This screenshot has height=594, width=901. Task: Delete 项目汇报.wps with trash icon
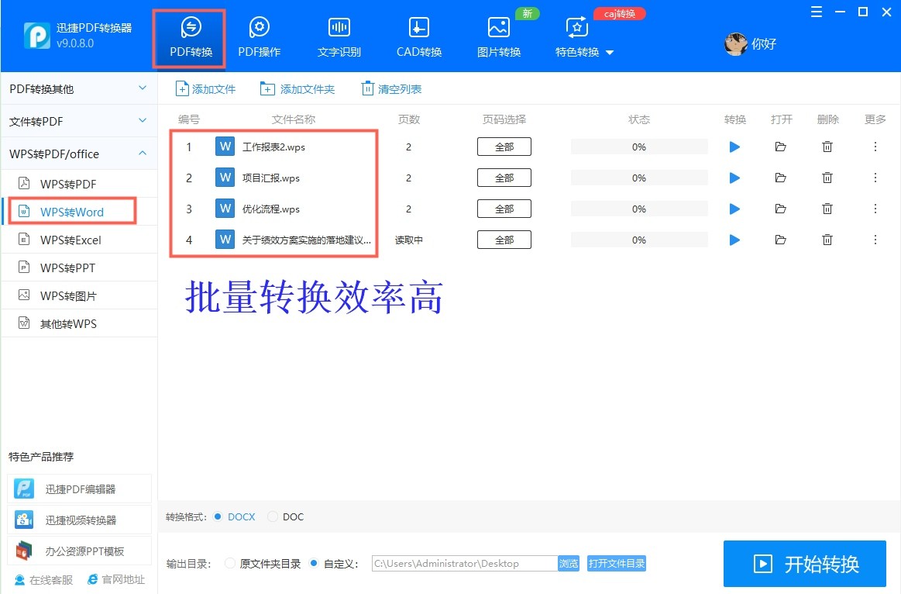pos(827,178)
